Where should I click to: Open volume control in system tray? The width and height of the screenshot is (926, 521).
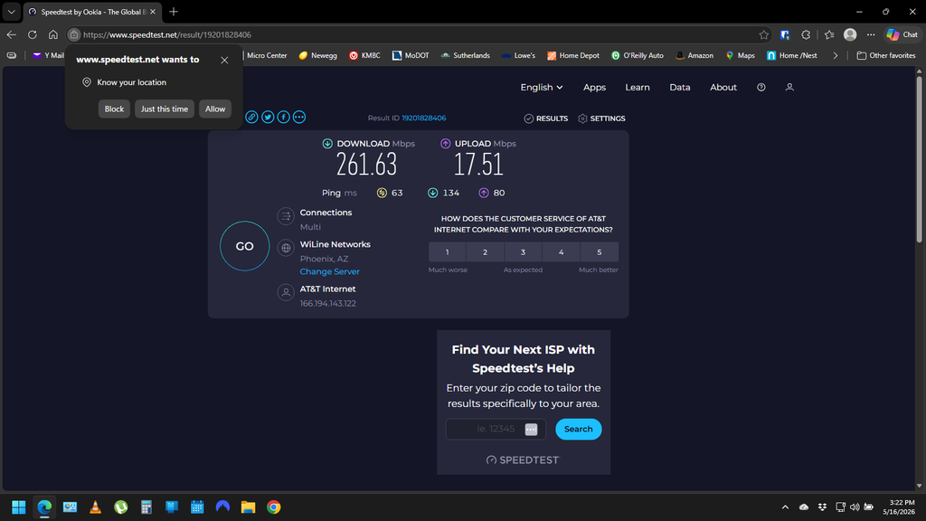tap(855, 507)
